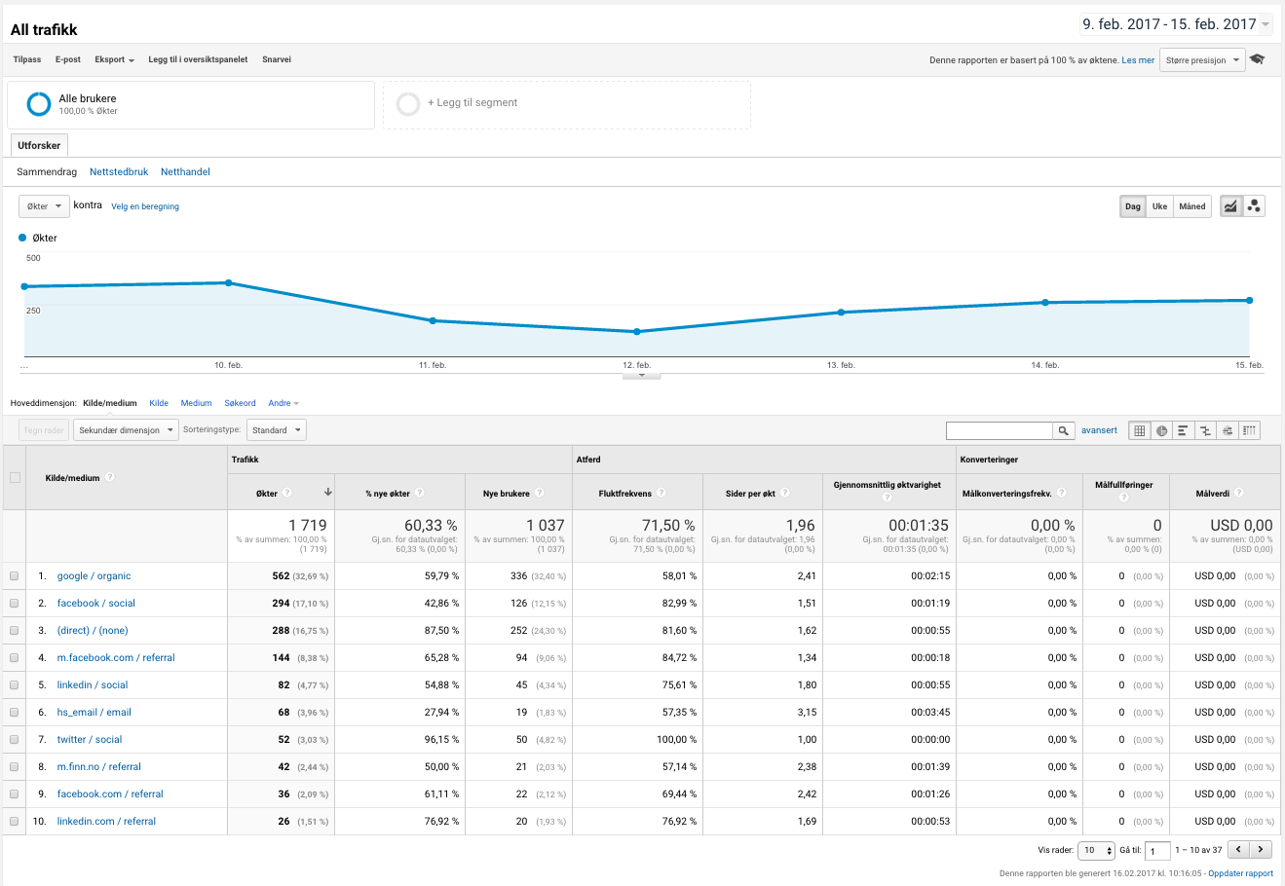Open the Standard sorting type dropdown
1285x886 pixels.
pos(276,430)
